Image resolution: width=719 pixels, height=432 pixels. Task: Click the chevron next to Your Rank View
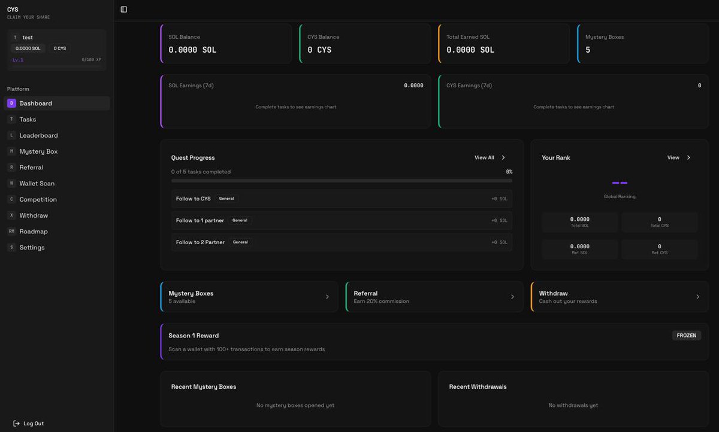pyautogui.click(x=688, y=157)
